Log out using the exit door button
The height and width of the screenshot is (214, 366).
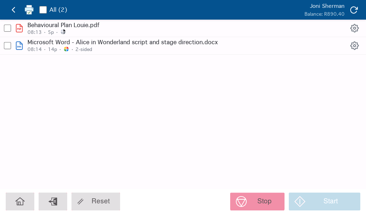pyautogui.click(x=53, y=202)
